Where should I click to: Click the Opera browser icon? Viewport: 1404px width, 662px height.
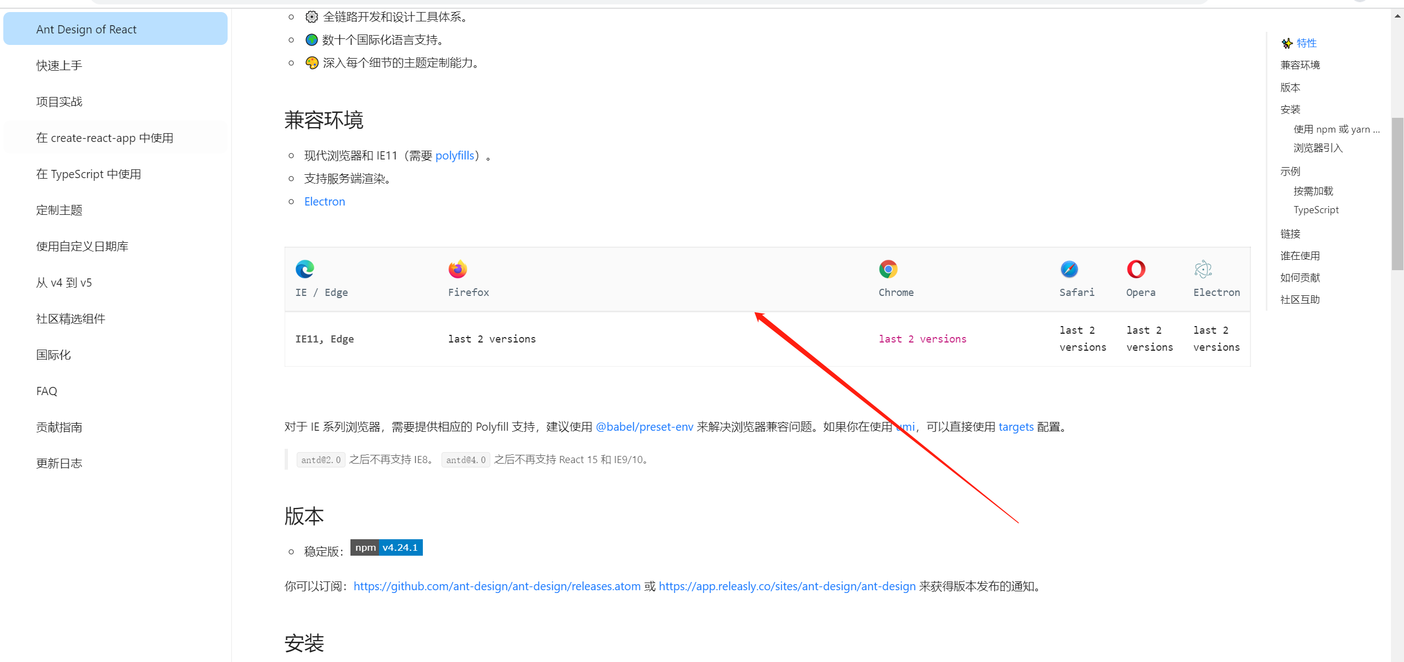(x=1136, y=269)
